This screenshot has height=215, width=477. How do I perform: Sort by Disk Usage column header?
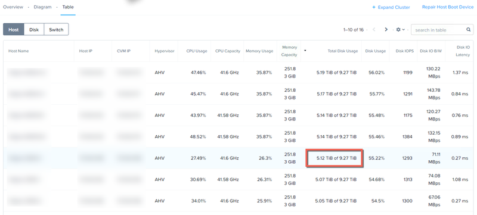[x=376, y=51]
